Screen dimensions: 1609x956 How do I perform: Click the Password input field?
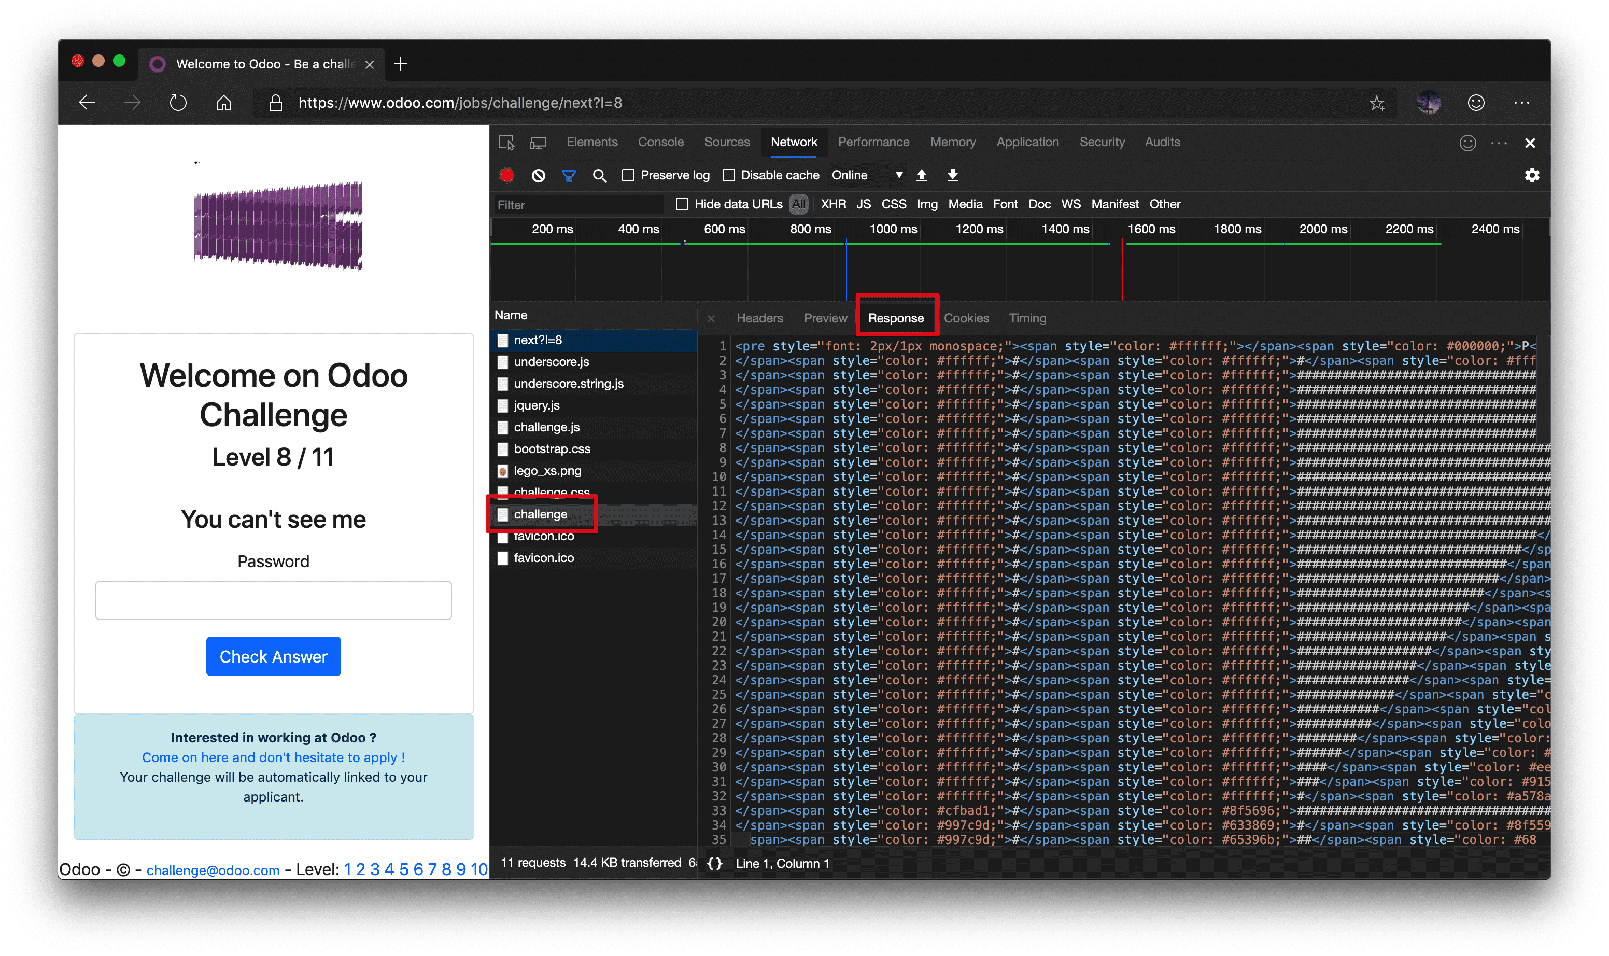pos(273,600)
